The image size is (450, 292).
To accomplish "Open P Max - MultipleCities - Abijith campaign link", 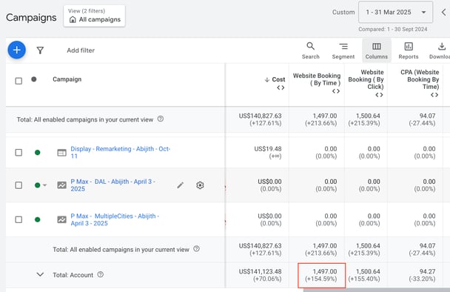I will [115, 219].
